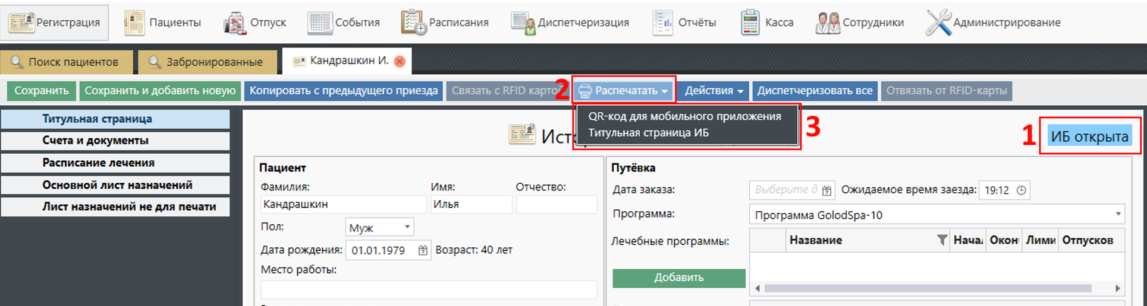
Task: Expand the Действия dropdown button
Action: pyautogui.click(x=714, y=91)
